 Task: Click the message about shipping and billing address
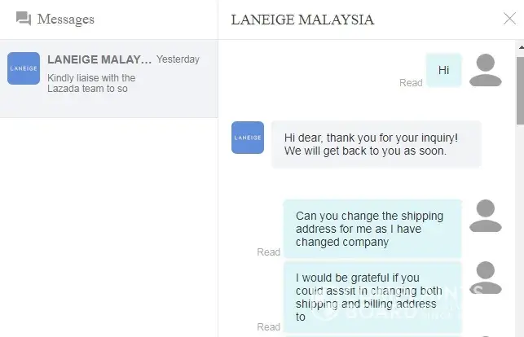pyautogui.click(x=372, y=297)
